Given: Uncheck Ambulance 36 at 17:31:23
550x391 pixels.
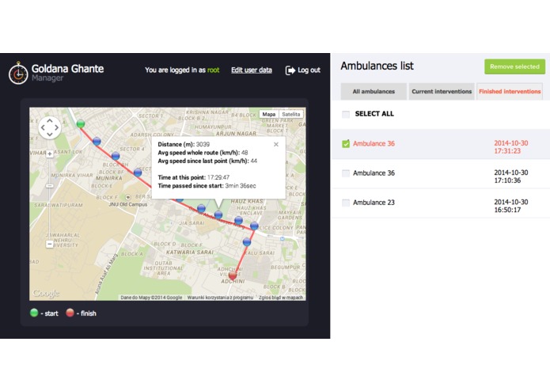Looking at the screenshot, I should coord(346,144).
